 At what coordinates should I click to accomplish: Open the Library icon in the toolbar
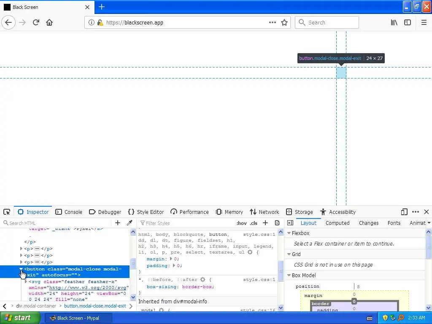[x=394, y=22]
